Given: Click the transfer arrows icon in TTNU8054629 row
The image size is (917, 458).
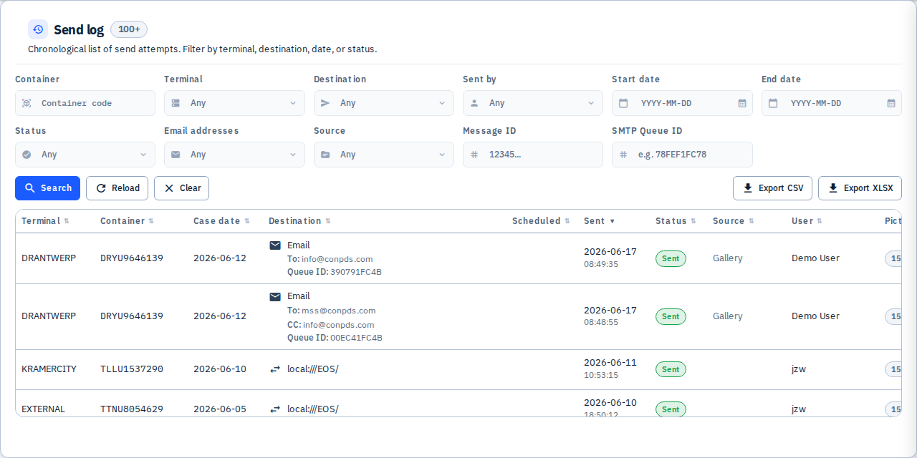Looking at the screenshot, I should [275, 409].
